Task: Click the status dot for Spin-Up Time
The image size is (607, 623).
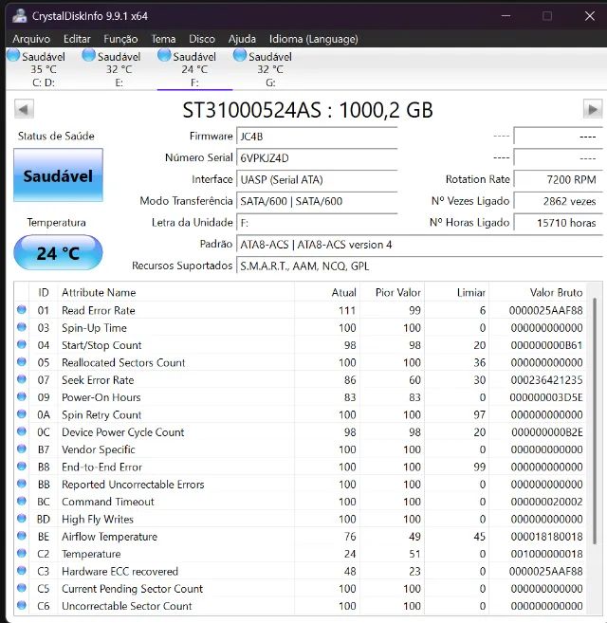Action: 22,327
